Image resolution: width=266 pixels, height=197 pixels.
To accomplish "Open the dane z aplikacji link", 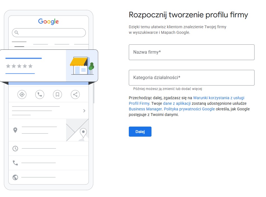I will click(x=177, y=103).
